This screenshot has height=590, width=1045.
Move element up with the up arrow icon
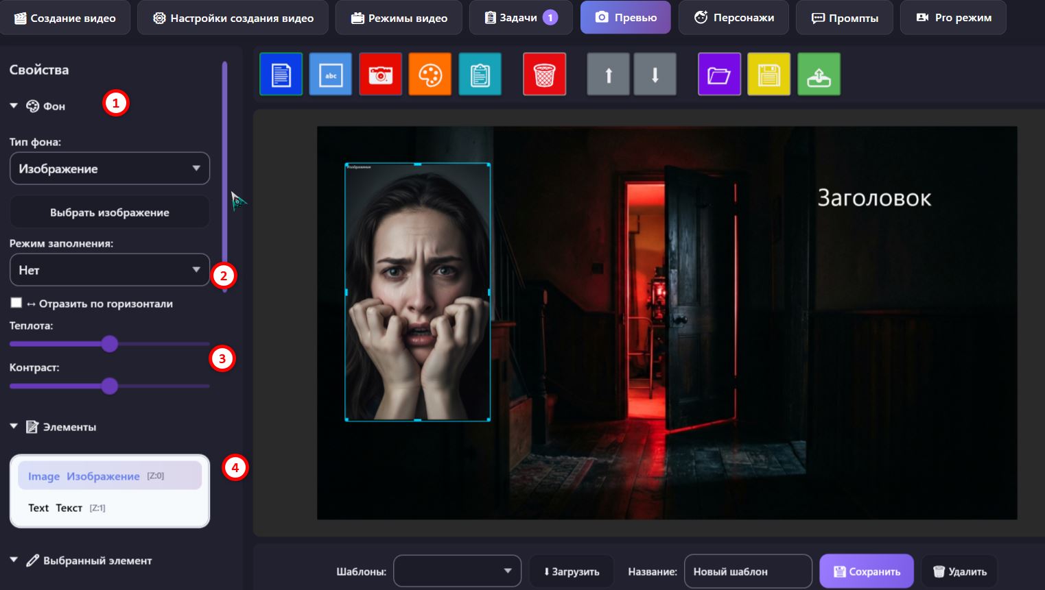point(609,74)
